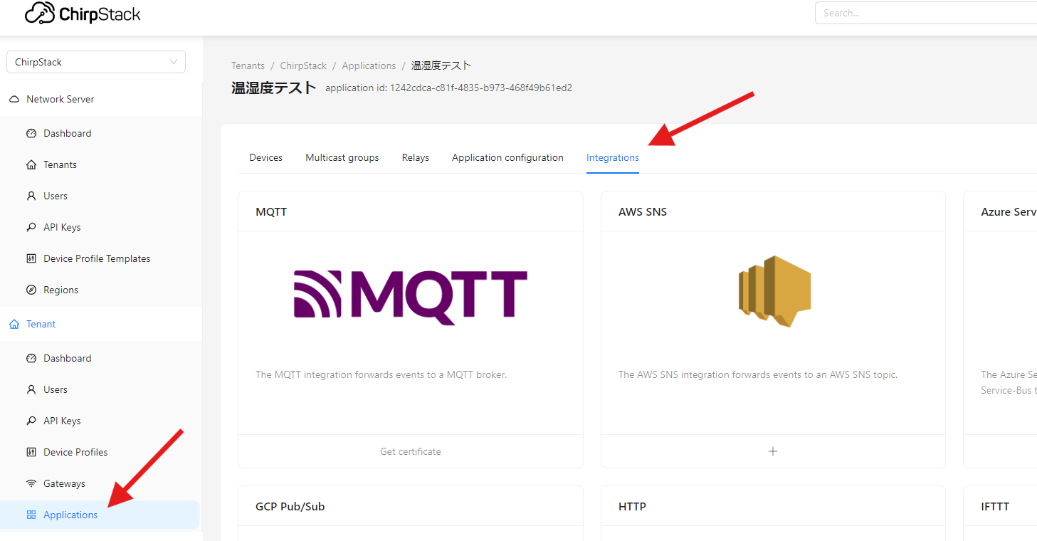Click the ChirpStack logo in the header
This screenshot has height=541, width=1037.
pos(83,14)
